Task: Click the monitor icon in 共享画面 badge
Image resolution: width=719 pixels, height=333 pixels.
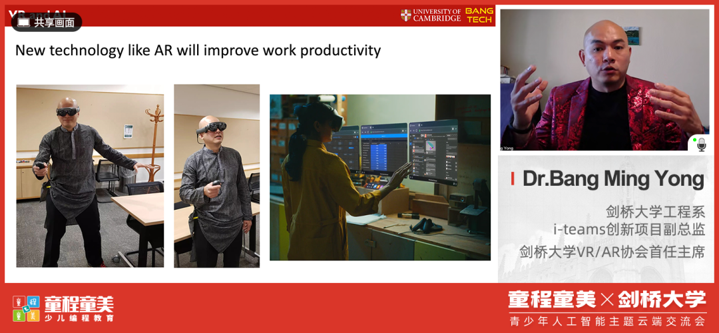Action: (24, 22)
